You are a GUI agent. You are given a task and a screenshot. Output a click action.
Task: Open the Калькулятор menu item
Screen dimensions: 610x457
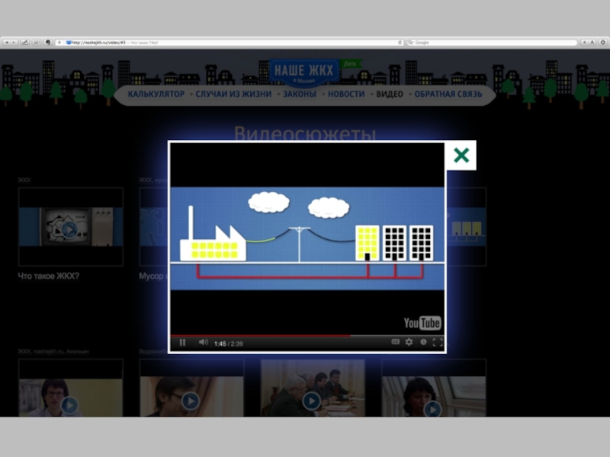click(x=156, y=94)
